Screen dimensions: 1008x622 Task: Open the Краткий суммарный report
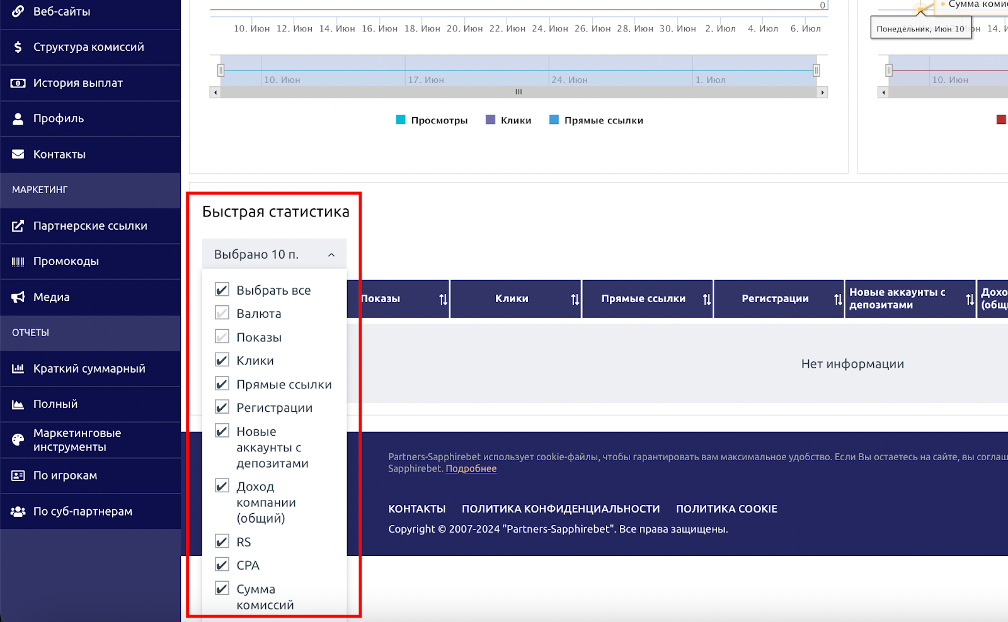click(x=89, y=369)
